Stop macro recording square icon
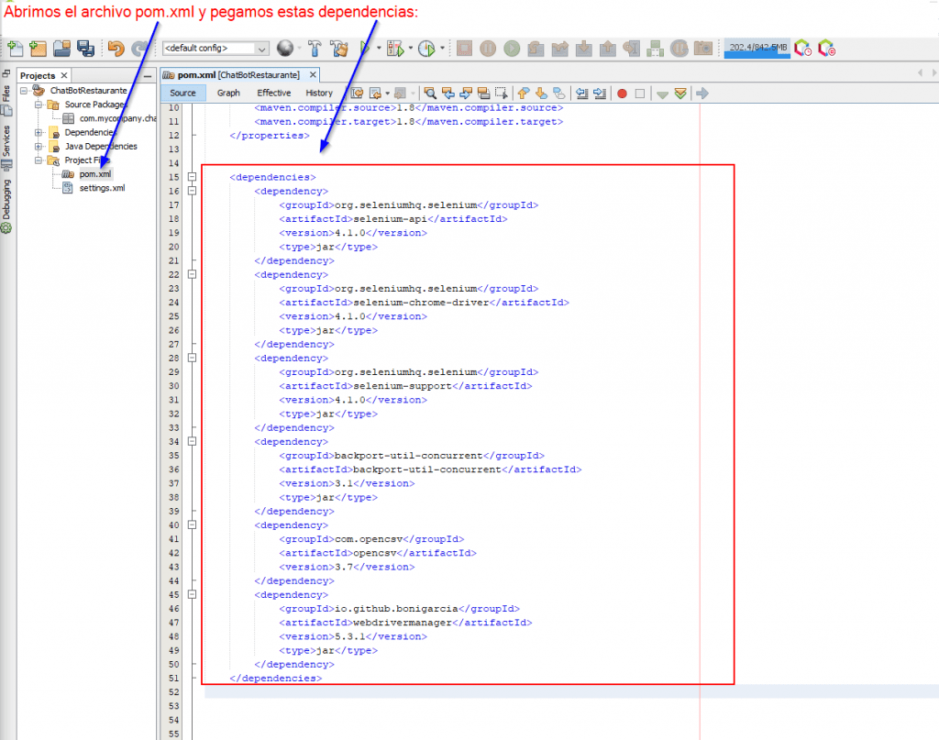 [639, 94]
